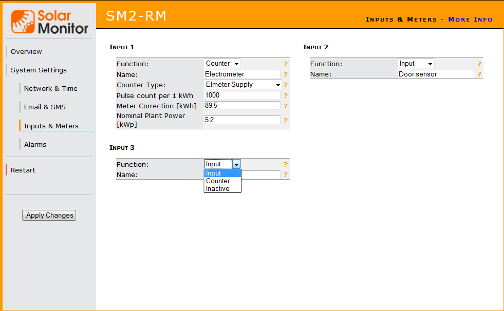Show help for Input 2 Function

pyautogui.click(x=479, y=64)
